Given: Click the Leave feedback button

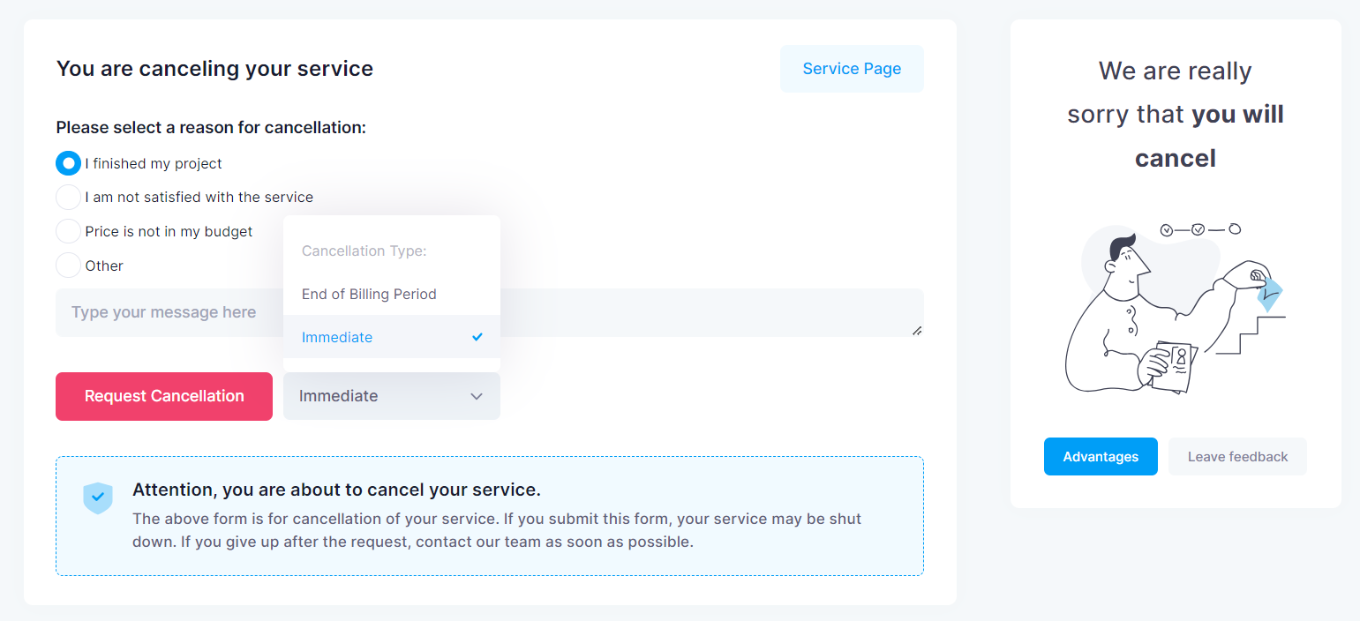Looking at the screenshot, I should click(1237, 457).
